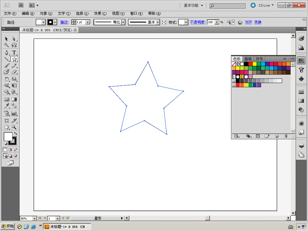Open the Color panel from right dock
Image resolution: width=308 pixels, height=231 pixels.
tap(301, 38)
